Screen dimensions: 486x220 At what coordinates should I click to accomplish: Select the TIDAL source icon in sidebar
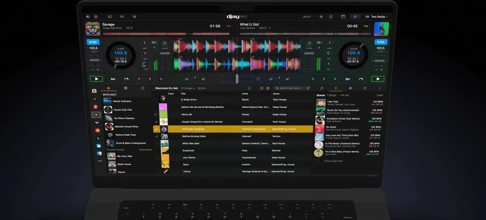click(x=96, y=123)
